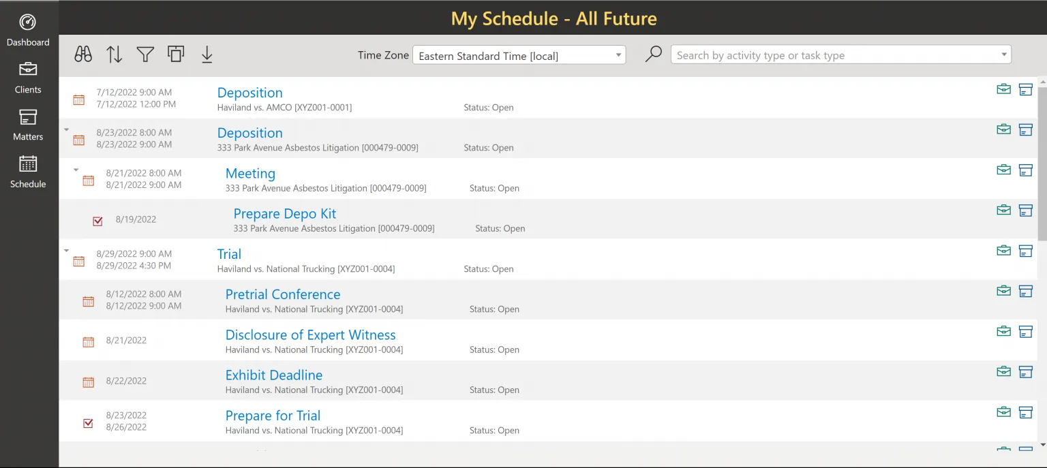Image resolution: width=1047 pixels, height=468 pixels.
Task: Toggle the Prepare Depo Kit task checkbox
Action: click(x=97, y=221)
